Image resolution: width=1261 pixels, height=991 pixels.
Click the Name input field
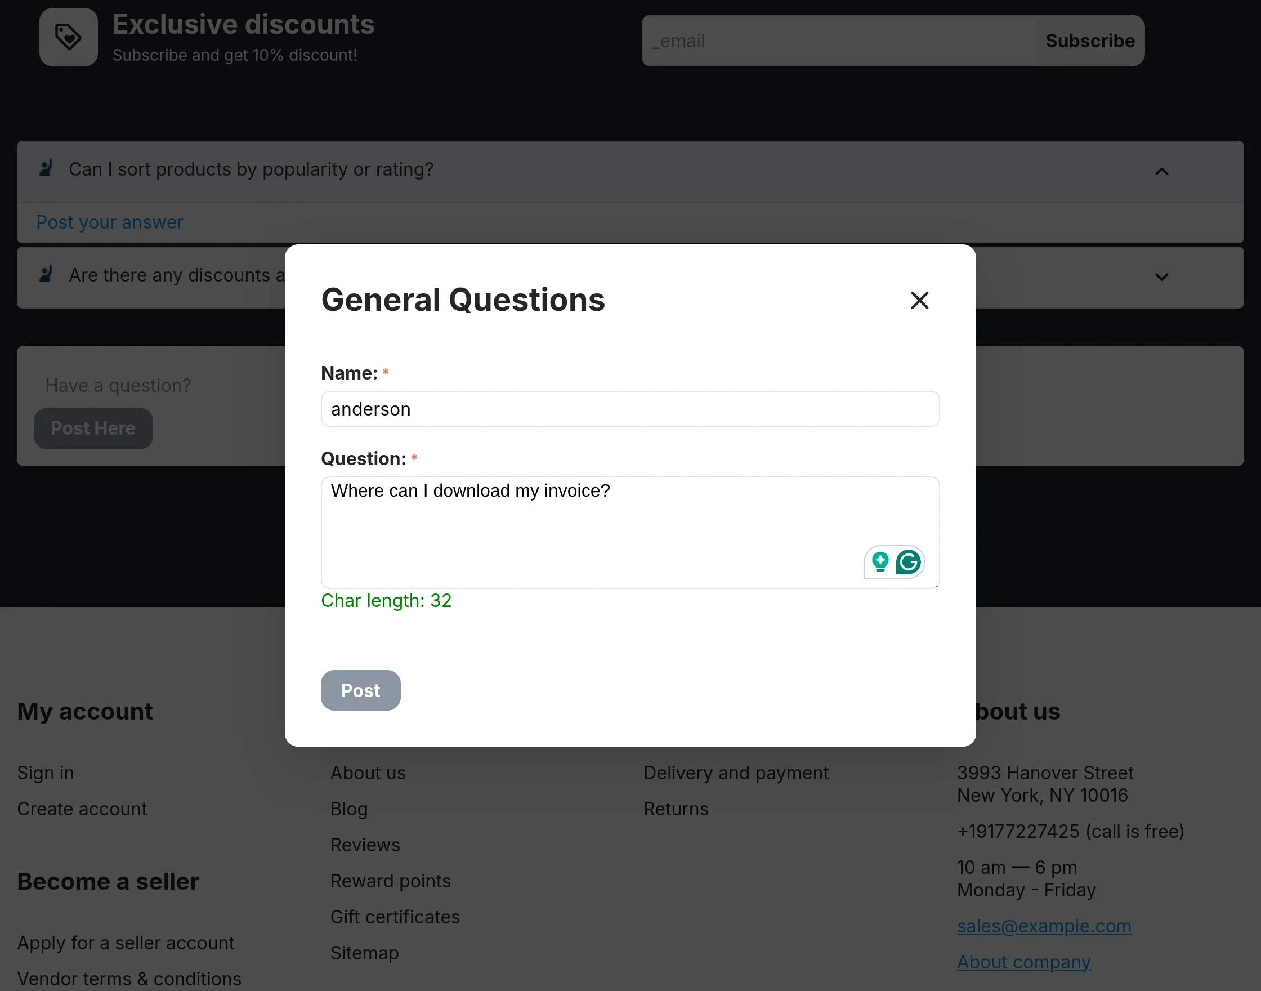[630, 409]
